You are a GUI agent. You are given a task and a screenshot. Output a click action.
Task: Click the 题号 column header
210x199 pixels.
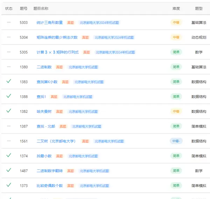tap(24, 8)
